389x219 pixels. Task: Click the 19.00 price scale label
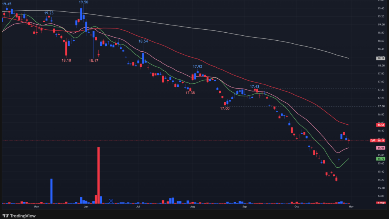point(381,25)
